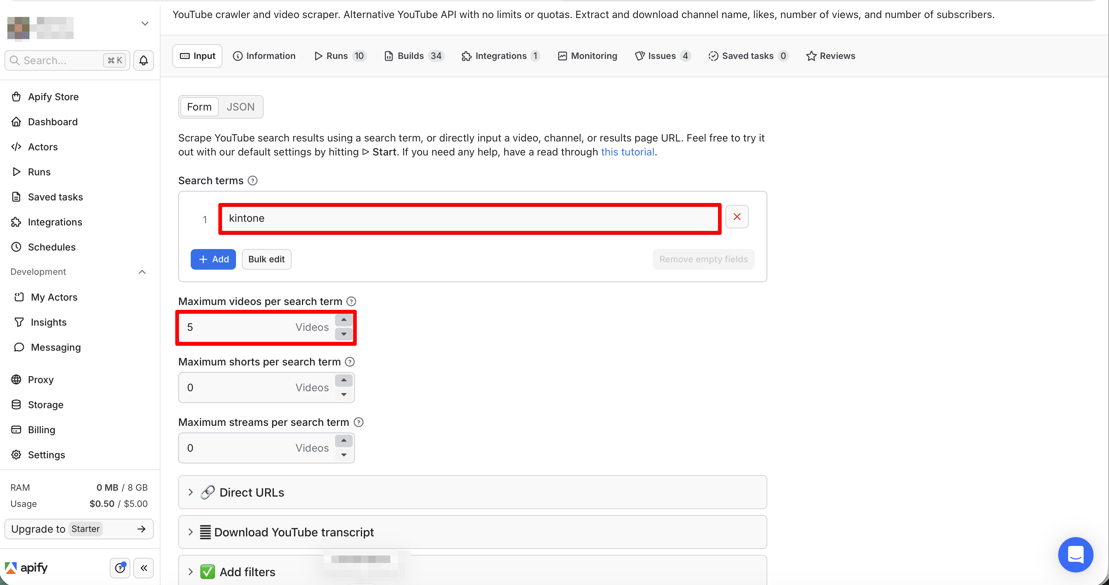Decrease maximum streams per search term

pyautogui.click(x=344, y=455)
